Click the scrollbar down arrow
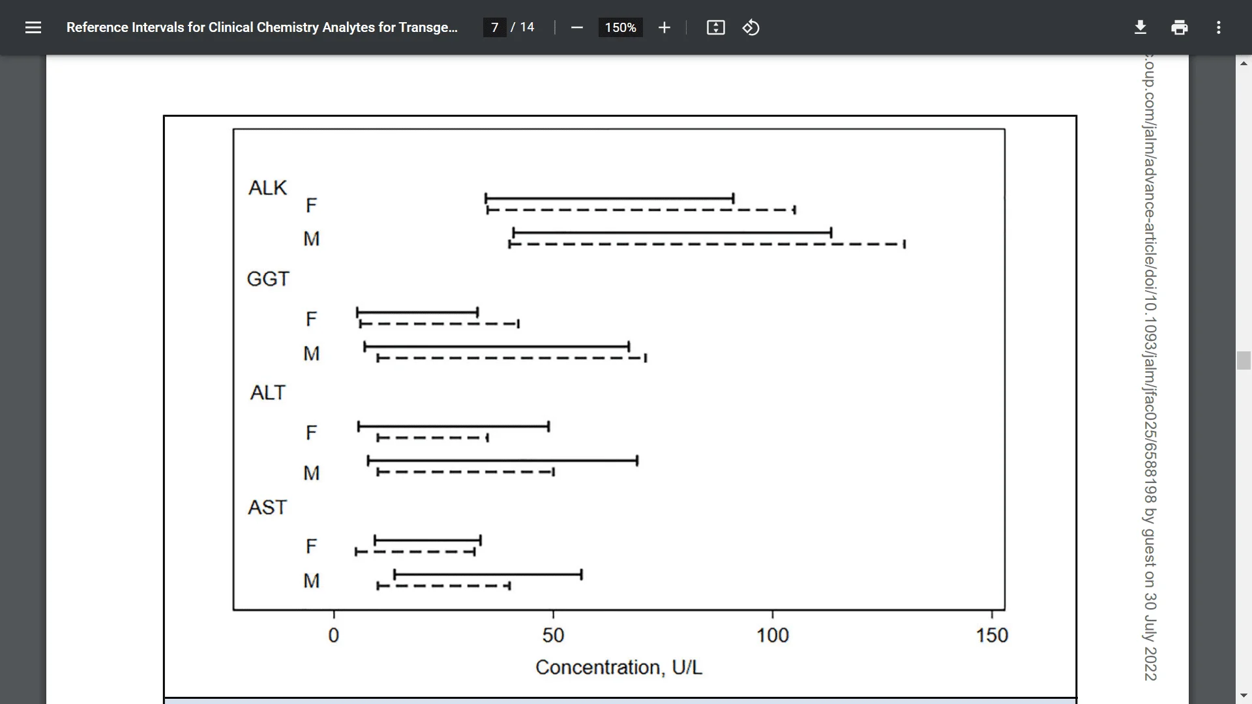Image resolution: width=1252 pixels, height=704 pixels. 1244,696
